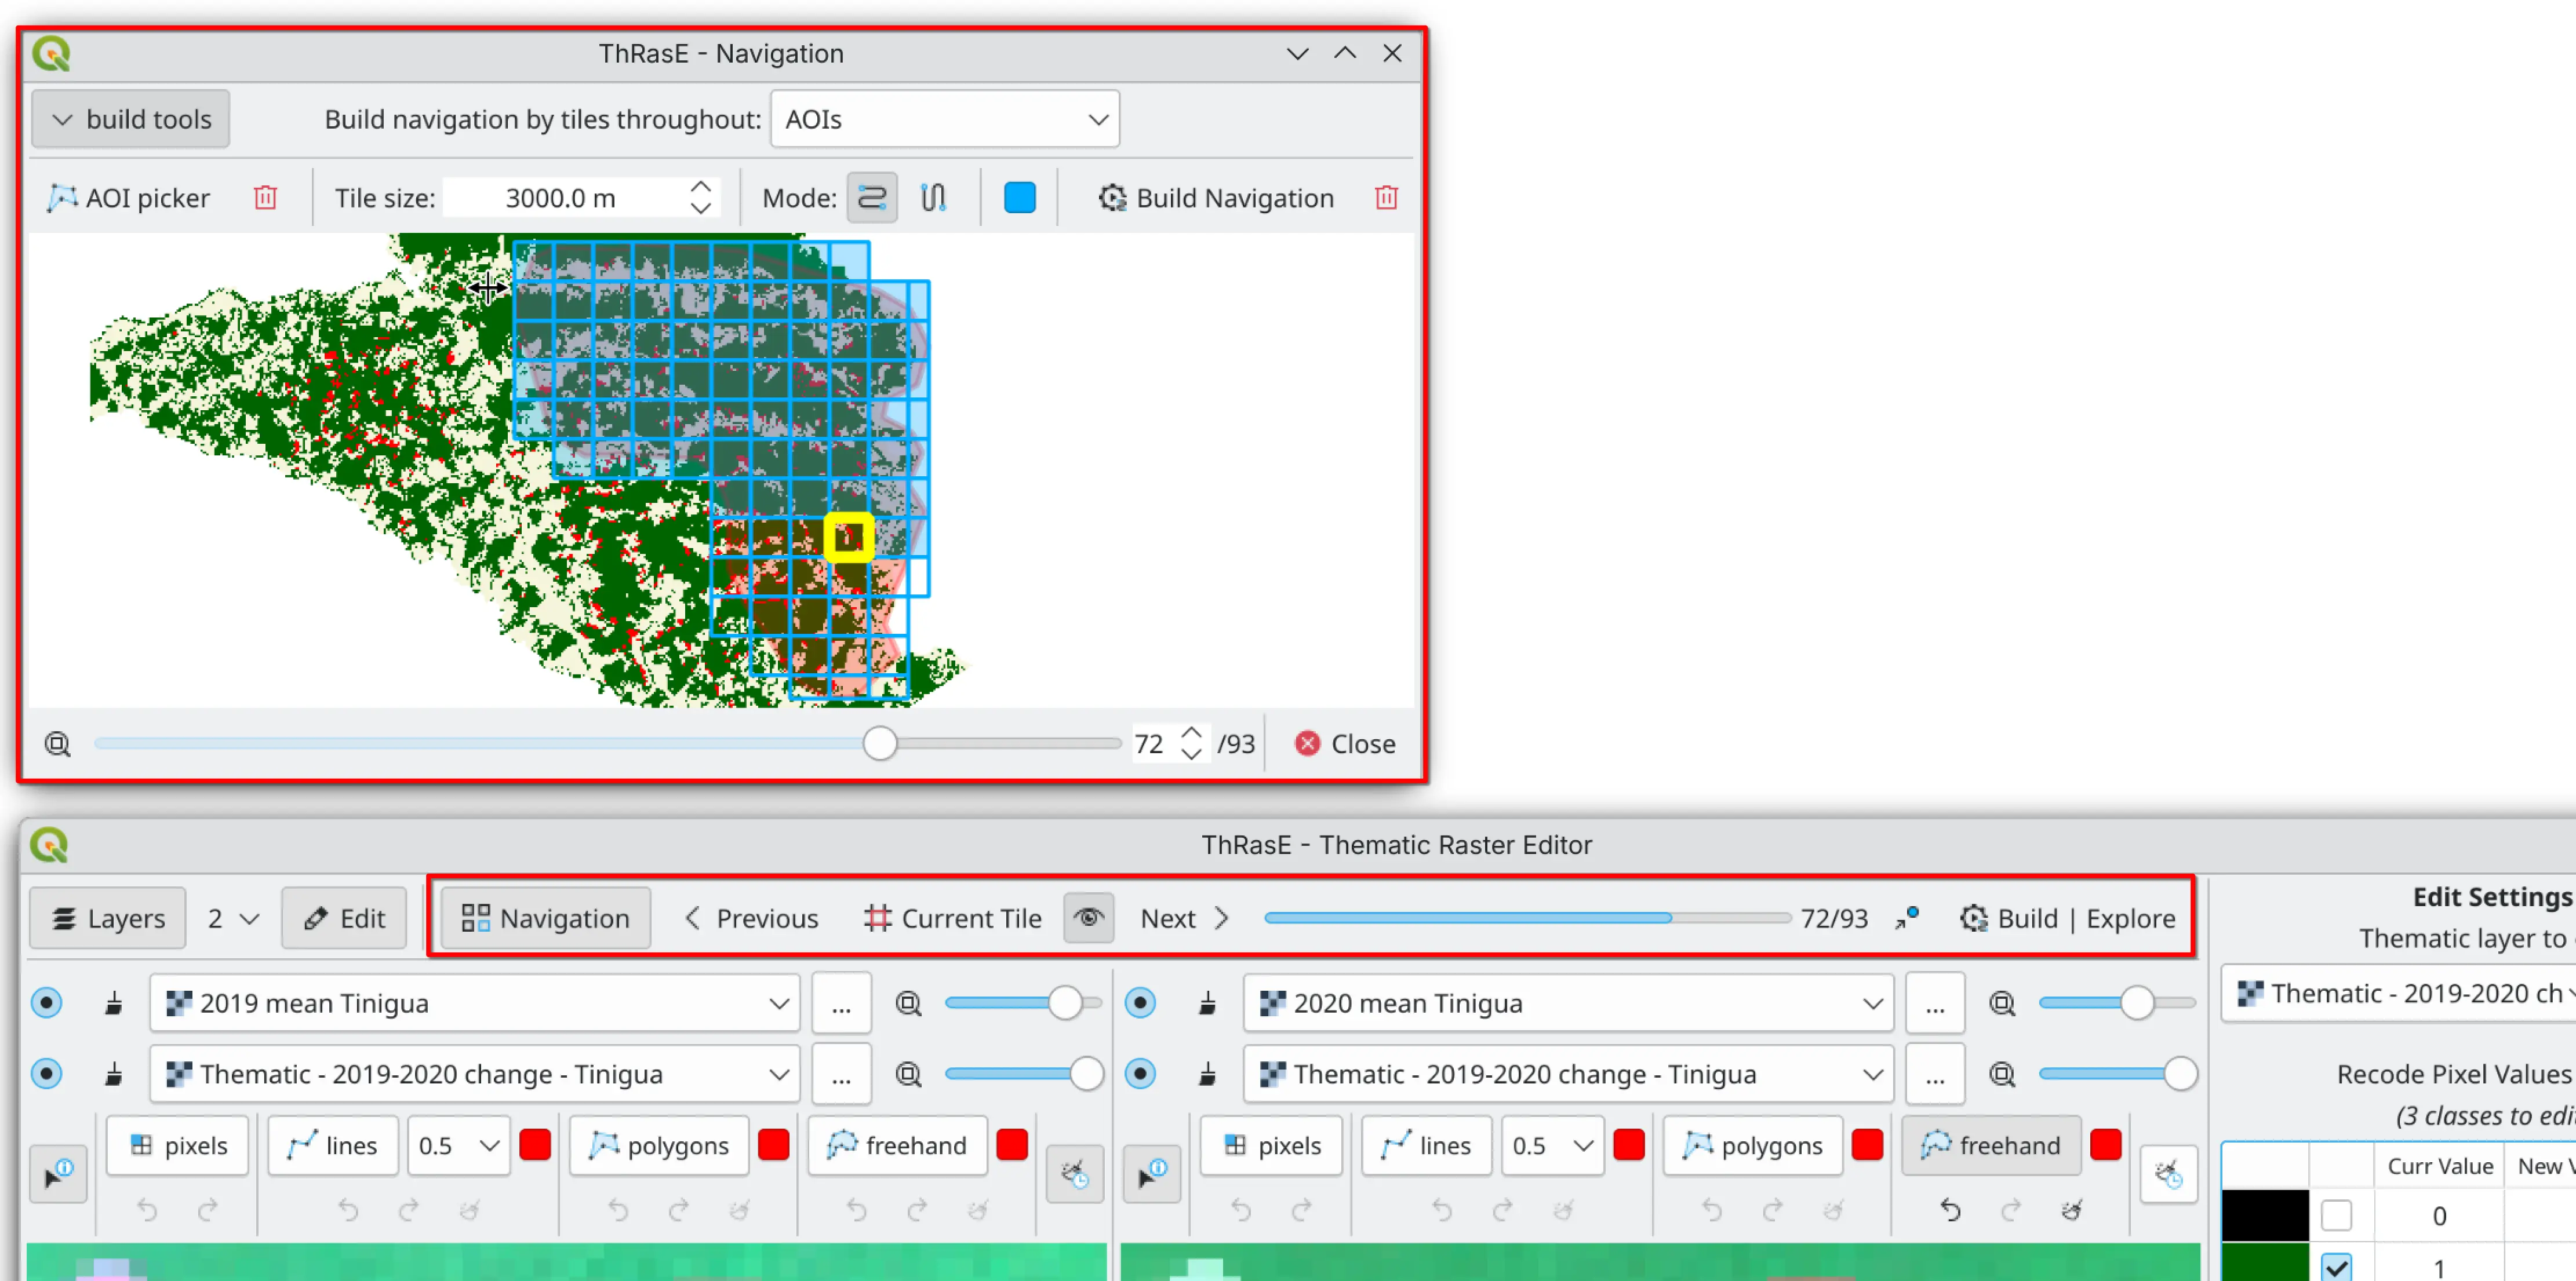Click zoom icon left of navigation slider
2576x1281 pixels.
pos(57,743)
